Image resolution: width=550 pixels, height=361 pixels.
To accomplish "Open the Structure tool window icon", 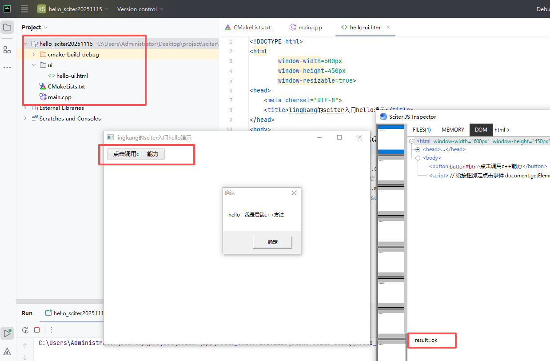I will coord(7,50).
